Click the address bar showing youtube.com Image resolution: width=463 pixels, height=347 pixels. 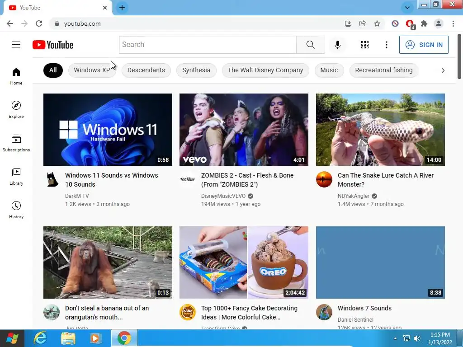[x=195, y=23]
